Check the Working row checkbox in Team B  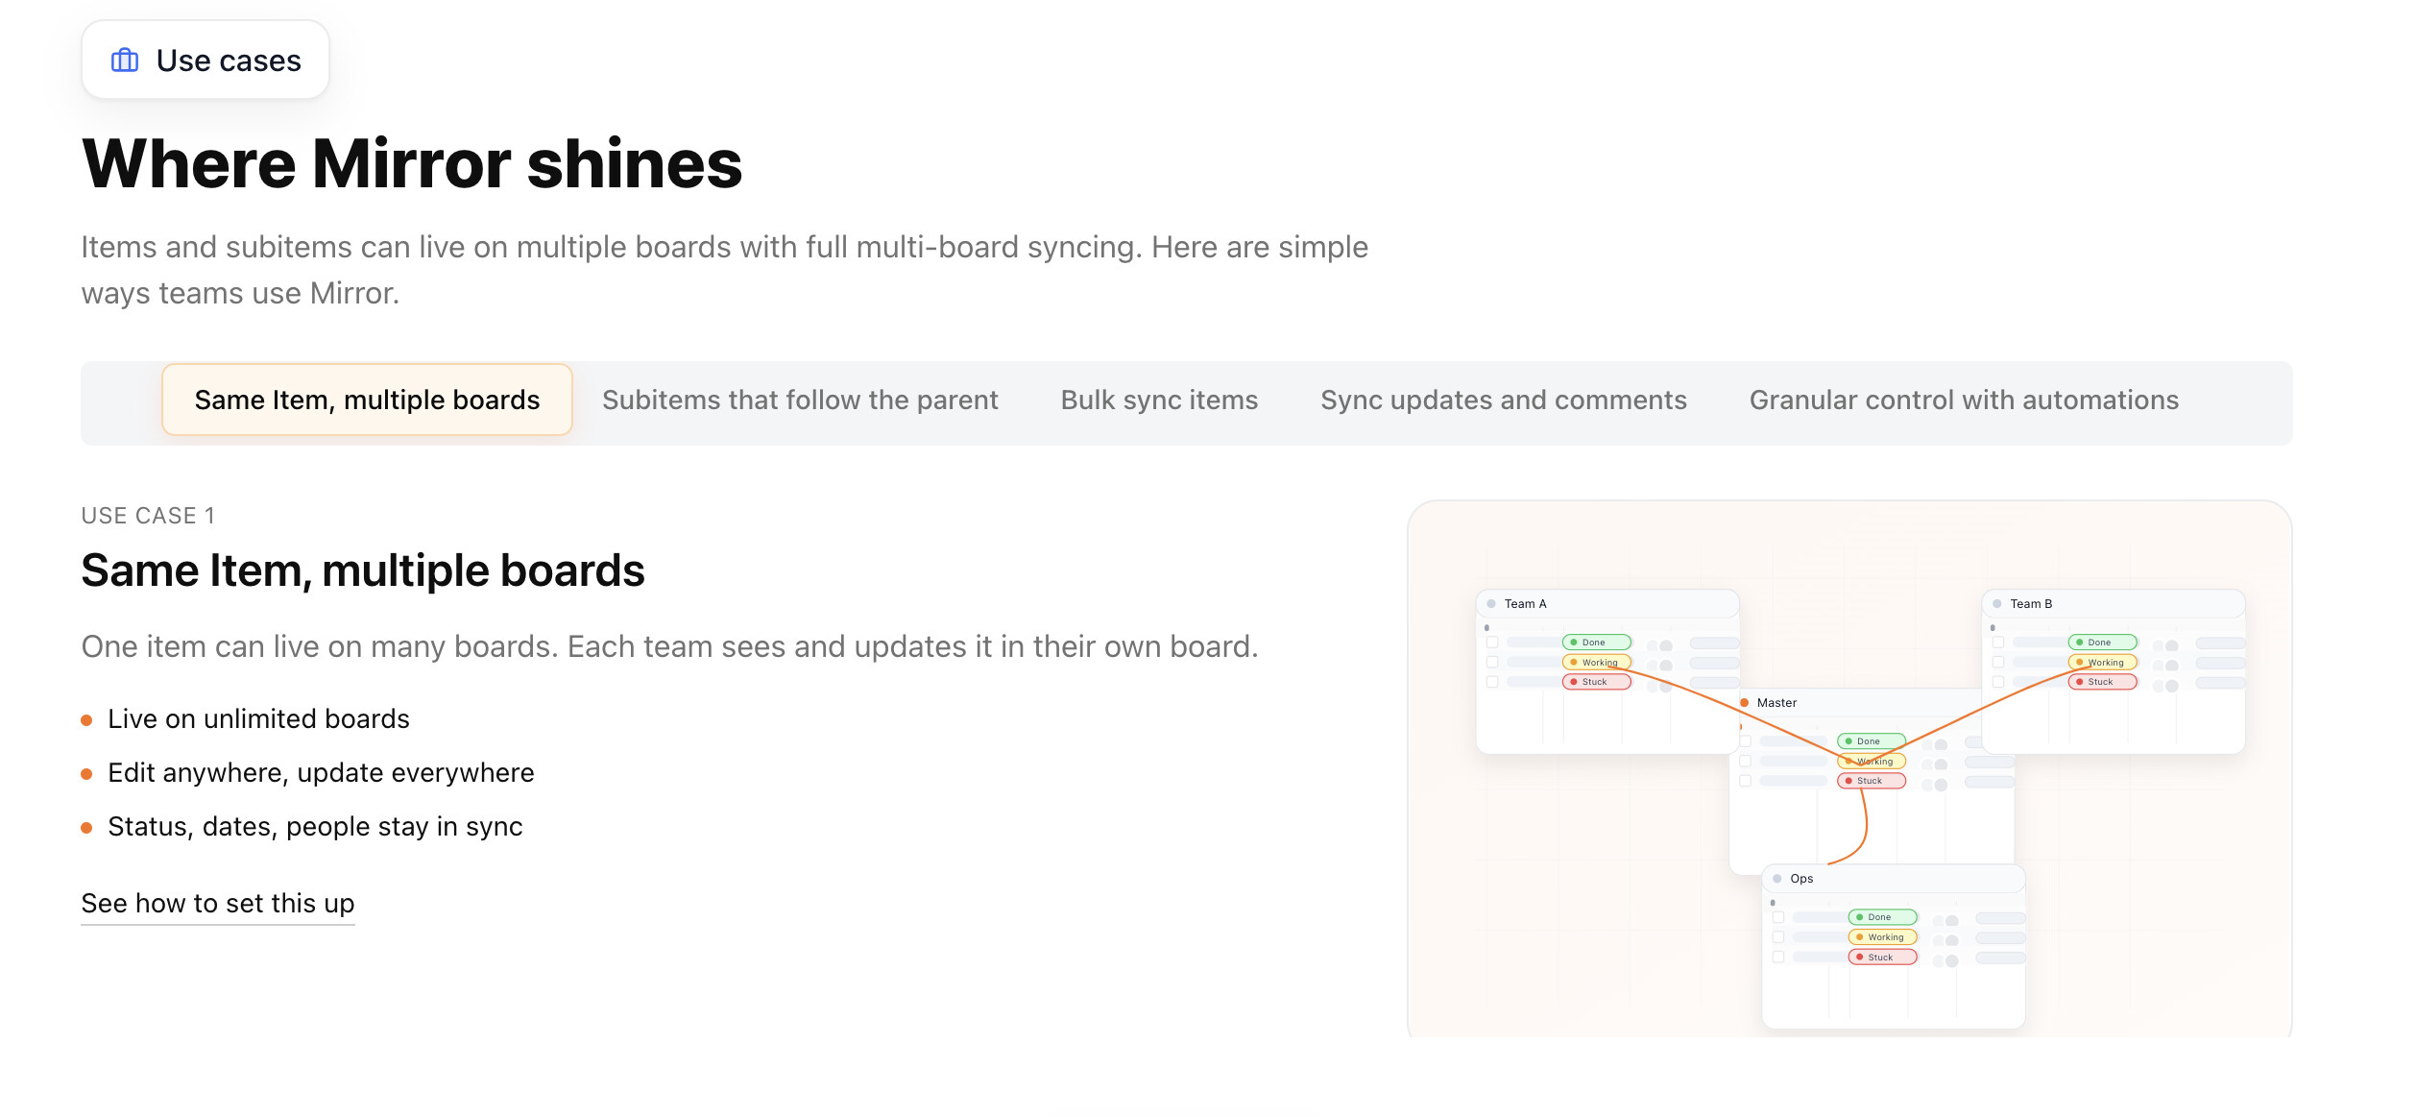(x=1998, y=663)
